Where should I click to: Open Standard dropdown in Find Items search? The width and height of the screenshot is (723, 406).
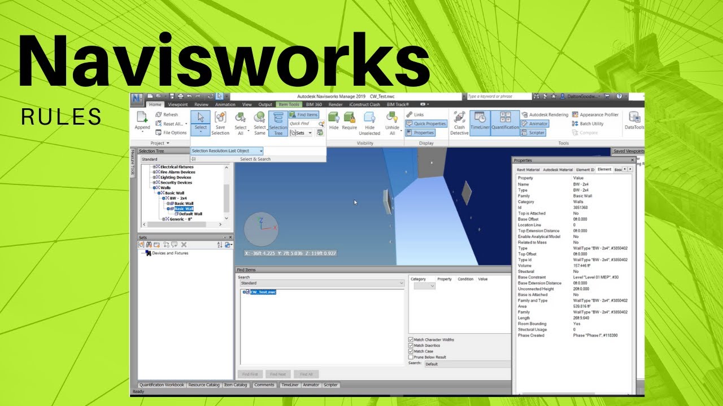tap(321, 283)
